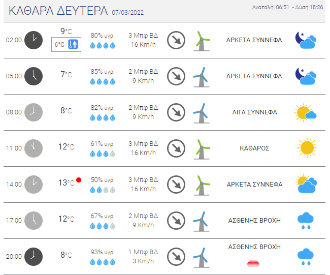Click the red dot beside 13°C
This screenshot has width=330, height=275.
coord(79,180)
